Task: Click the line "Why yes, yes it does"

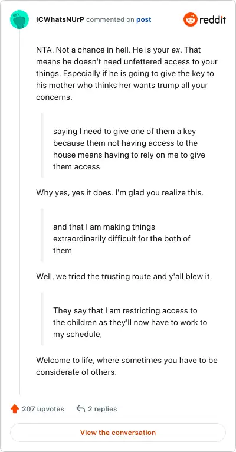Action: pyautogui.click(x=120, y=192)
